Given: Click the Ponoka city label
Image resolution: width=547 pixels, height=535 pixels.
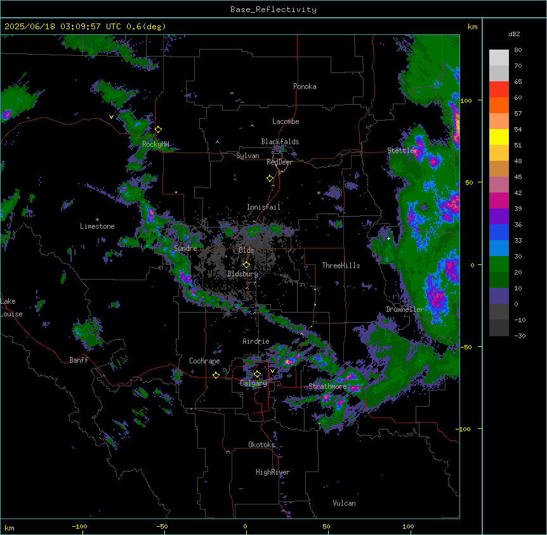Looking at the screenshot, I should 305,86.
